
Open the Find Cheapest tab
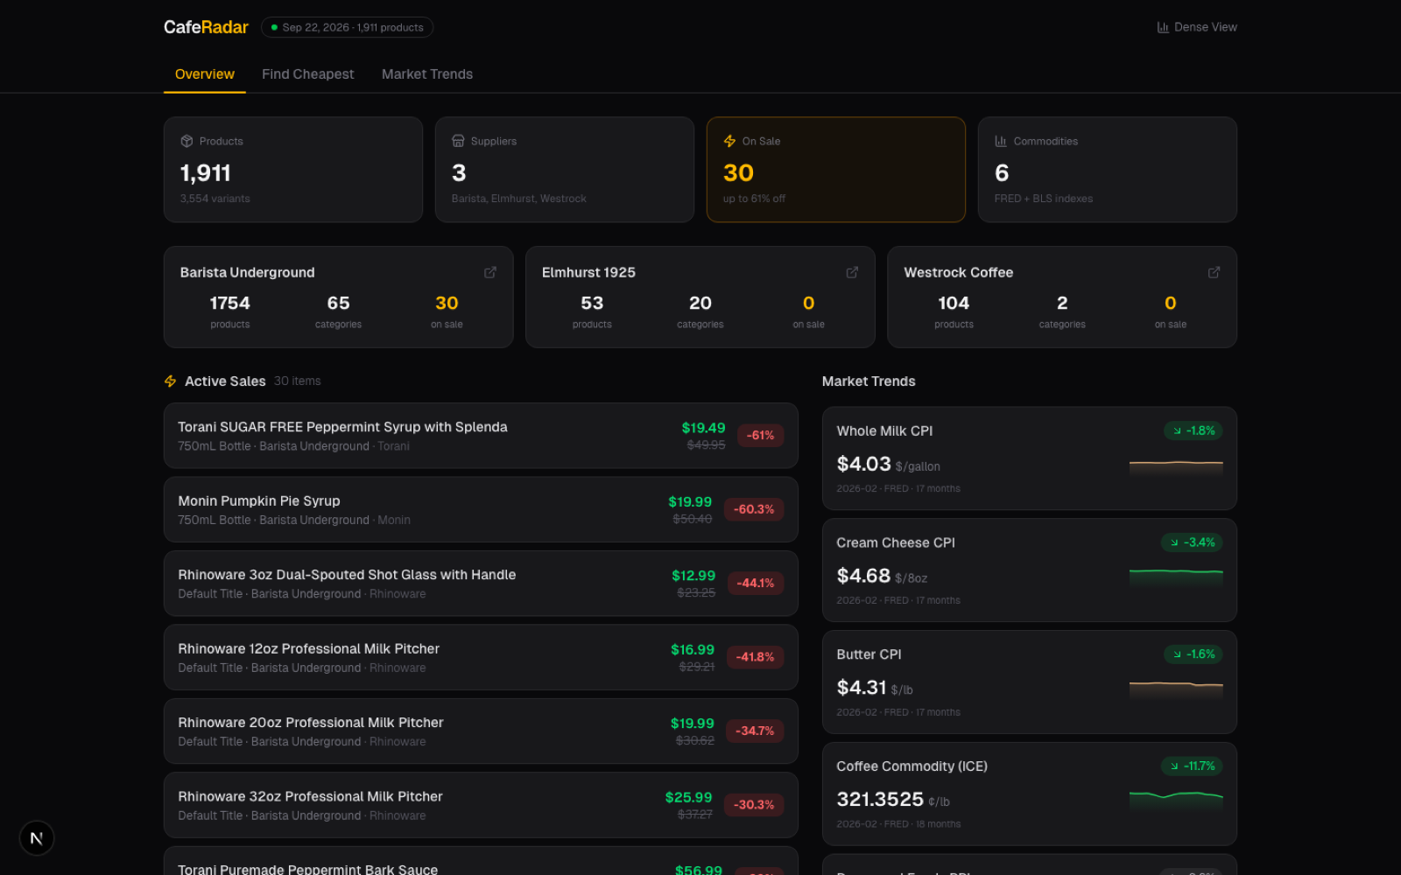coord(308,74)
